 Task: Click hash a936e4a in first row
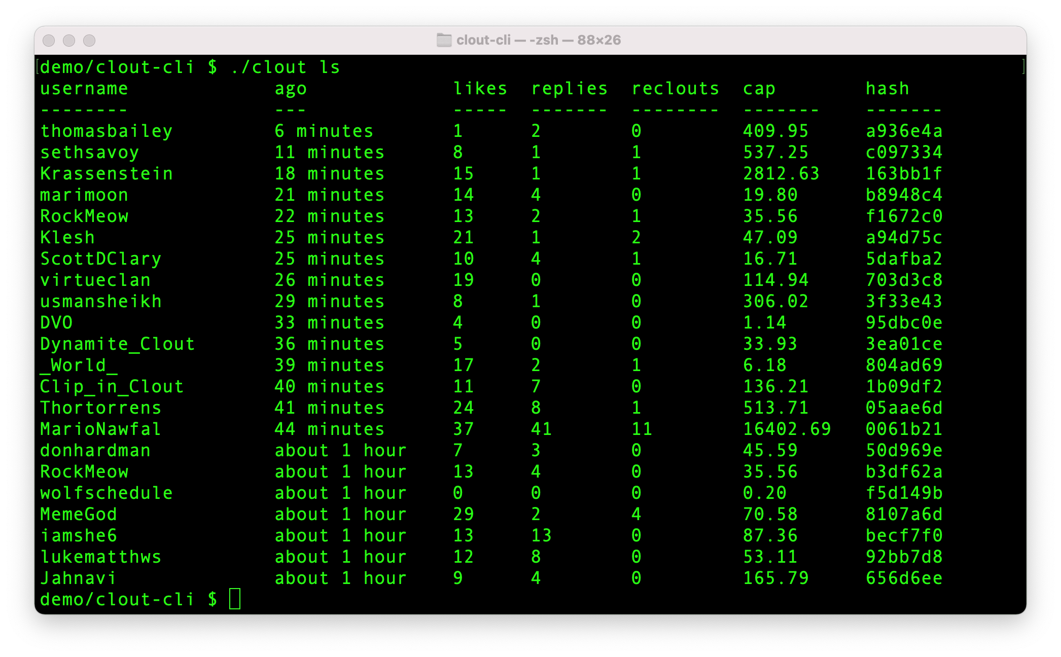click(904, 131)
